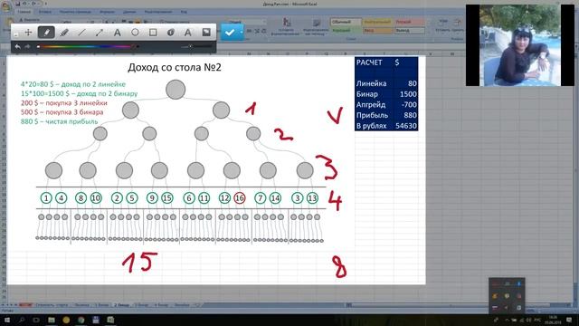Click the green circled number 1 node
579x326 pixels.
[46, 198]
